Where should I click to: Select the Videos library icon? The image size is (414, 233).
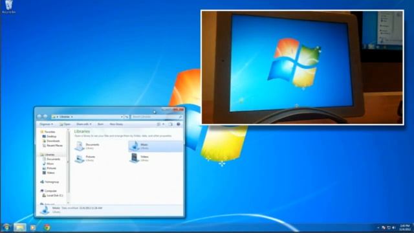click(x=135, y=158)
